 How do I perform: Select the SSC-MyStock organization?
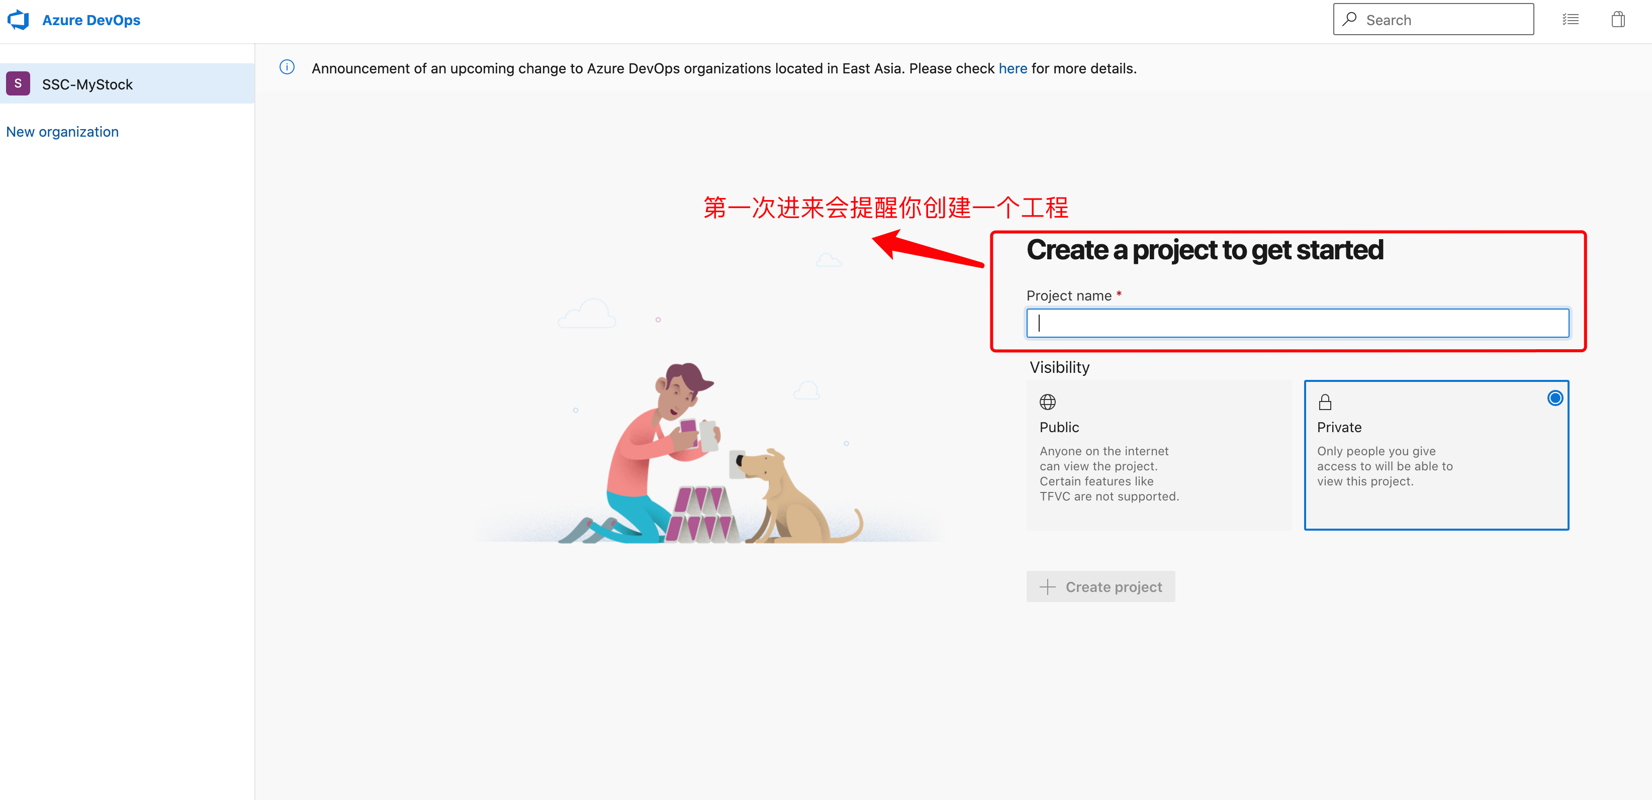point(127,83)
